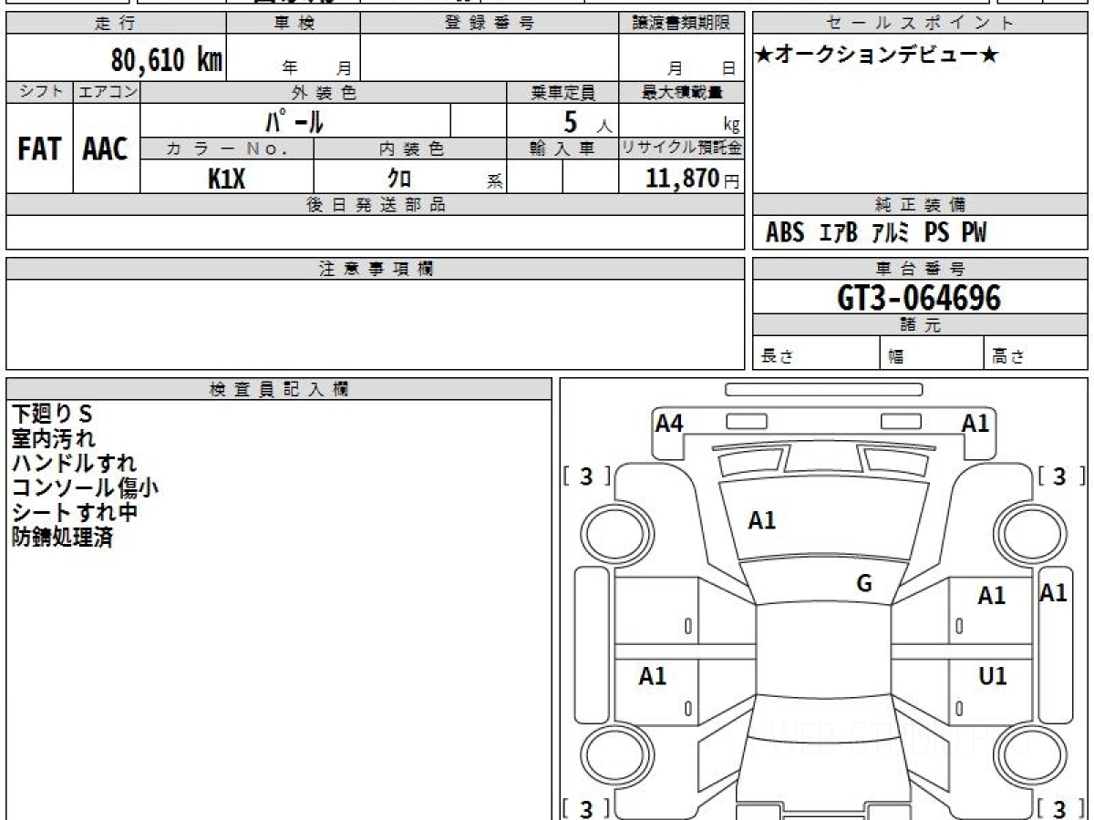Click the A4 damage mark on diagram
1094x820 pixels.
coord(669,423)
